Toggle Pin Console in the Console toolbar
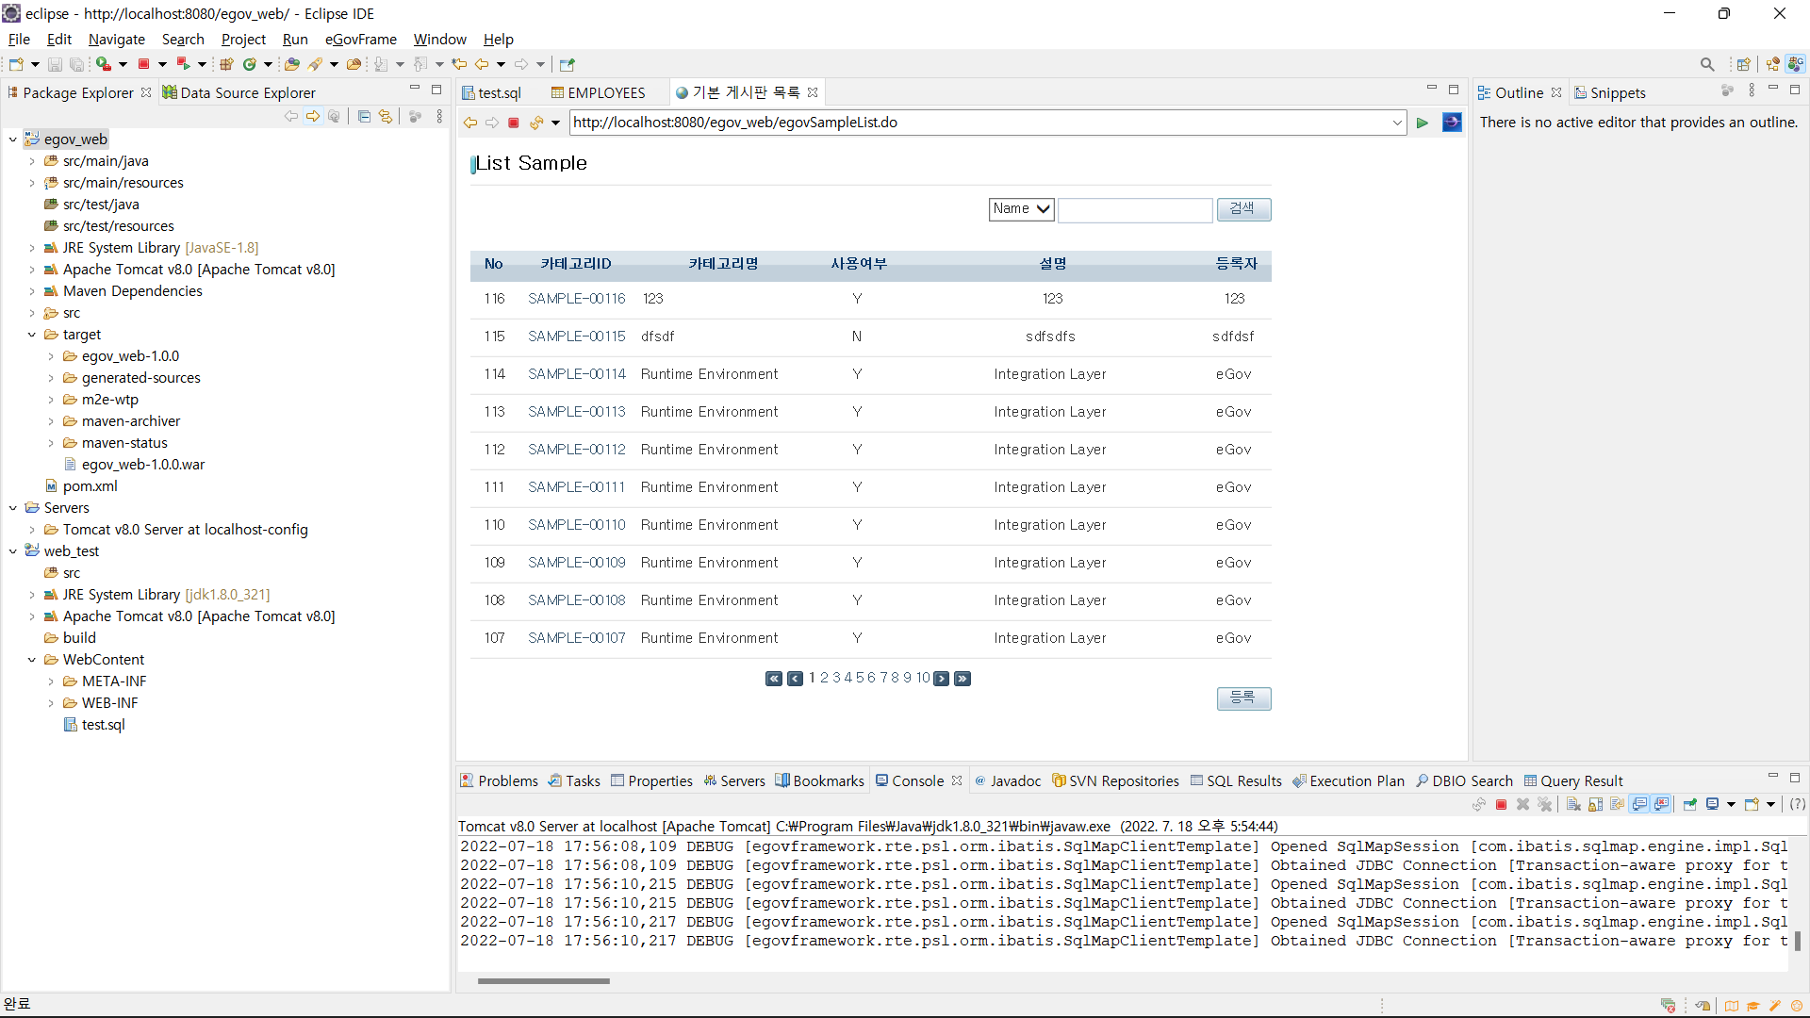 click(x=1689, y=804)
